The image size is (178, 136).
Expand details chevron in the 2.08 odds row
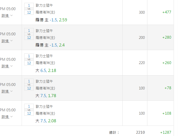point(11,116)
